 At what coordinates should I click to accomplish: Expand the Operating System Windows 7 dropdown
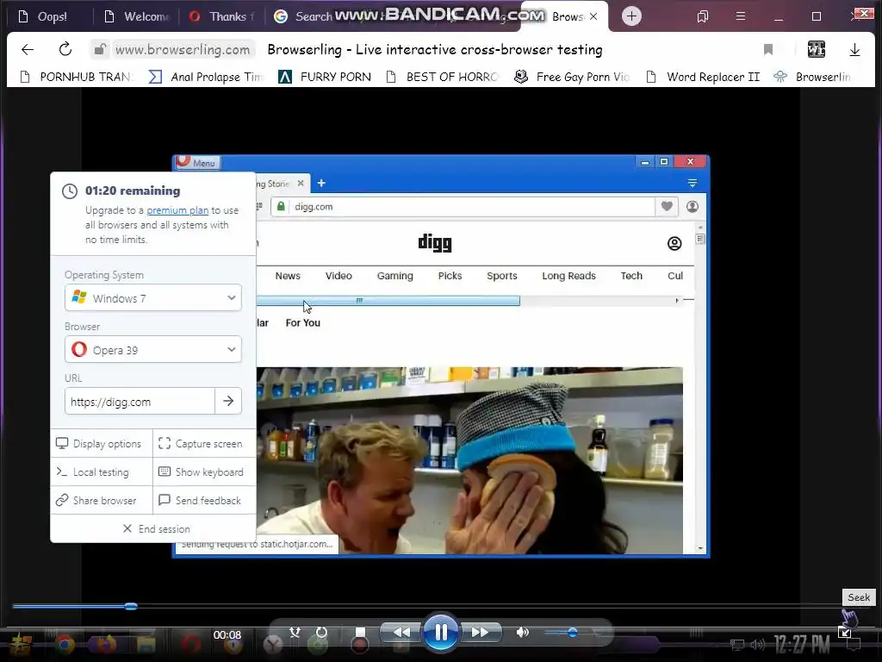[x=153, y=297]
